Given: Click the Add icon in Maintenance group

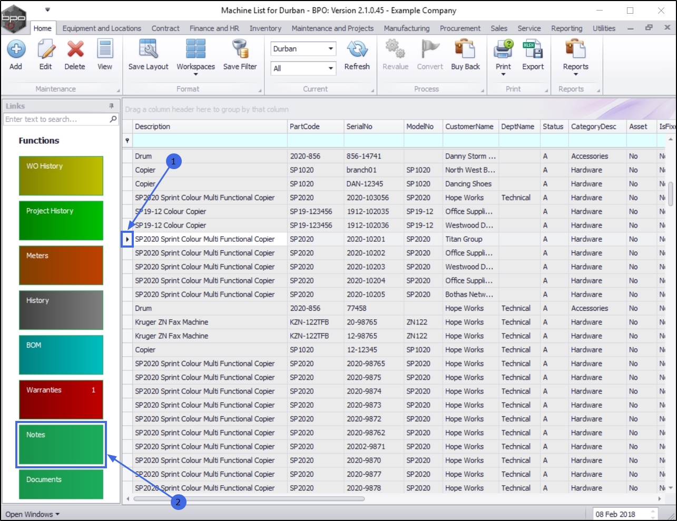Looking at the screenshot, I should click(16, 50).
